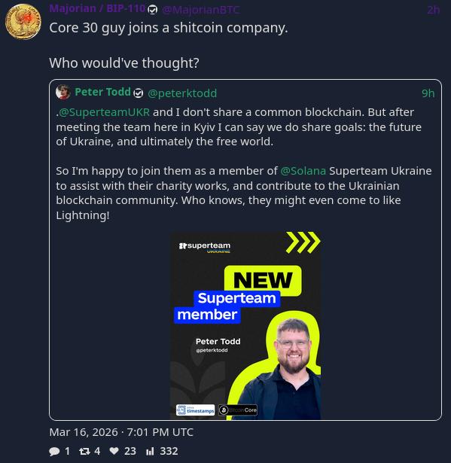This screenshot has height=463, width=451.
Task: Click the heart like icon
Action: (x=114, y=451)
